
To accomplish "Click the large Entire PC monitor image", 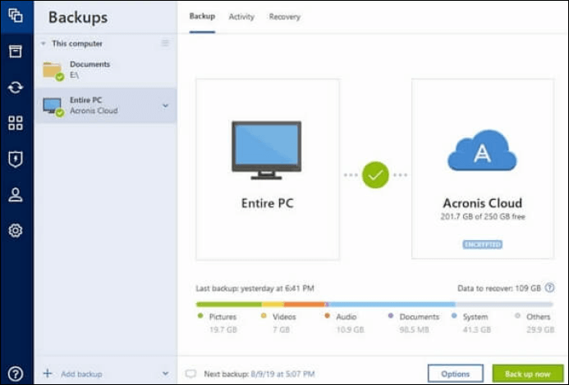I will point(266,150).
